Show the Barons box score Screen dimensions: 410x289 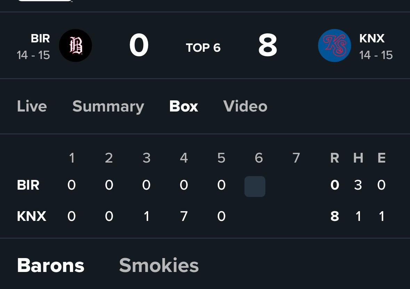click(x=51, y=265)
